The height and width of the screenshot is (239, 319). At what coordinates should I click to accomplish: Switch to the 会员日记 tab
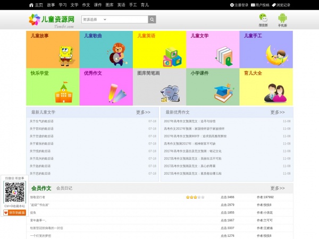point(64,189)
